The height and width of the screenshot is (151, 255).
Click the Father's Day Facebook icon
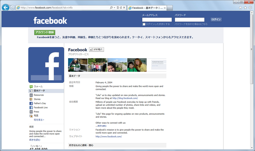31,103
